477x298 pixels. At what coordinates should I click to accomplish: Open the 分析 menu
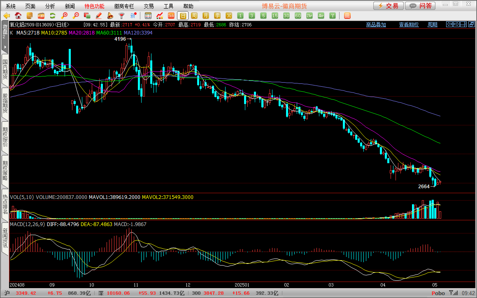tap(50, 6)
